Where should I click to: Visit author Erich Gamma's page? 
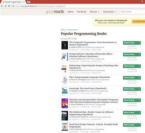[x=76, y=59]
